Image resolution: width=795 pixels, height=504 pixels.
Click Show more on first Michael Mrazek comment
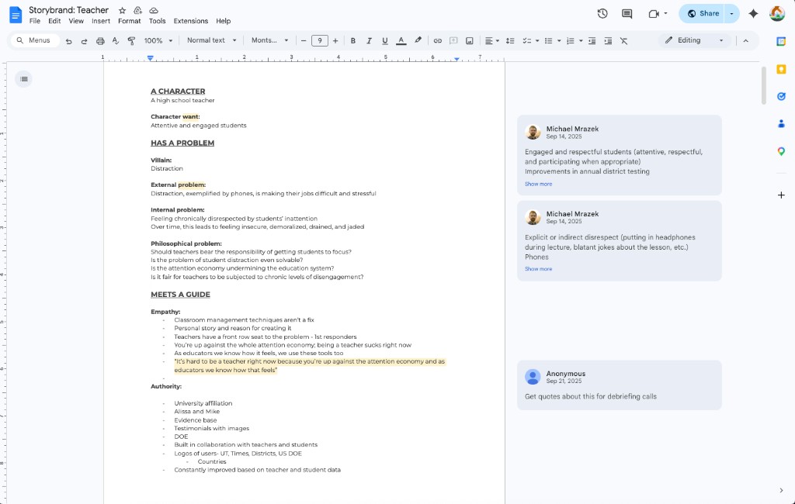(538, 184)
